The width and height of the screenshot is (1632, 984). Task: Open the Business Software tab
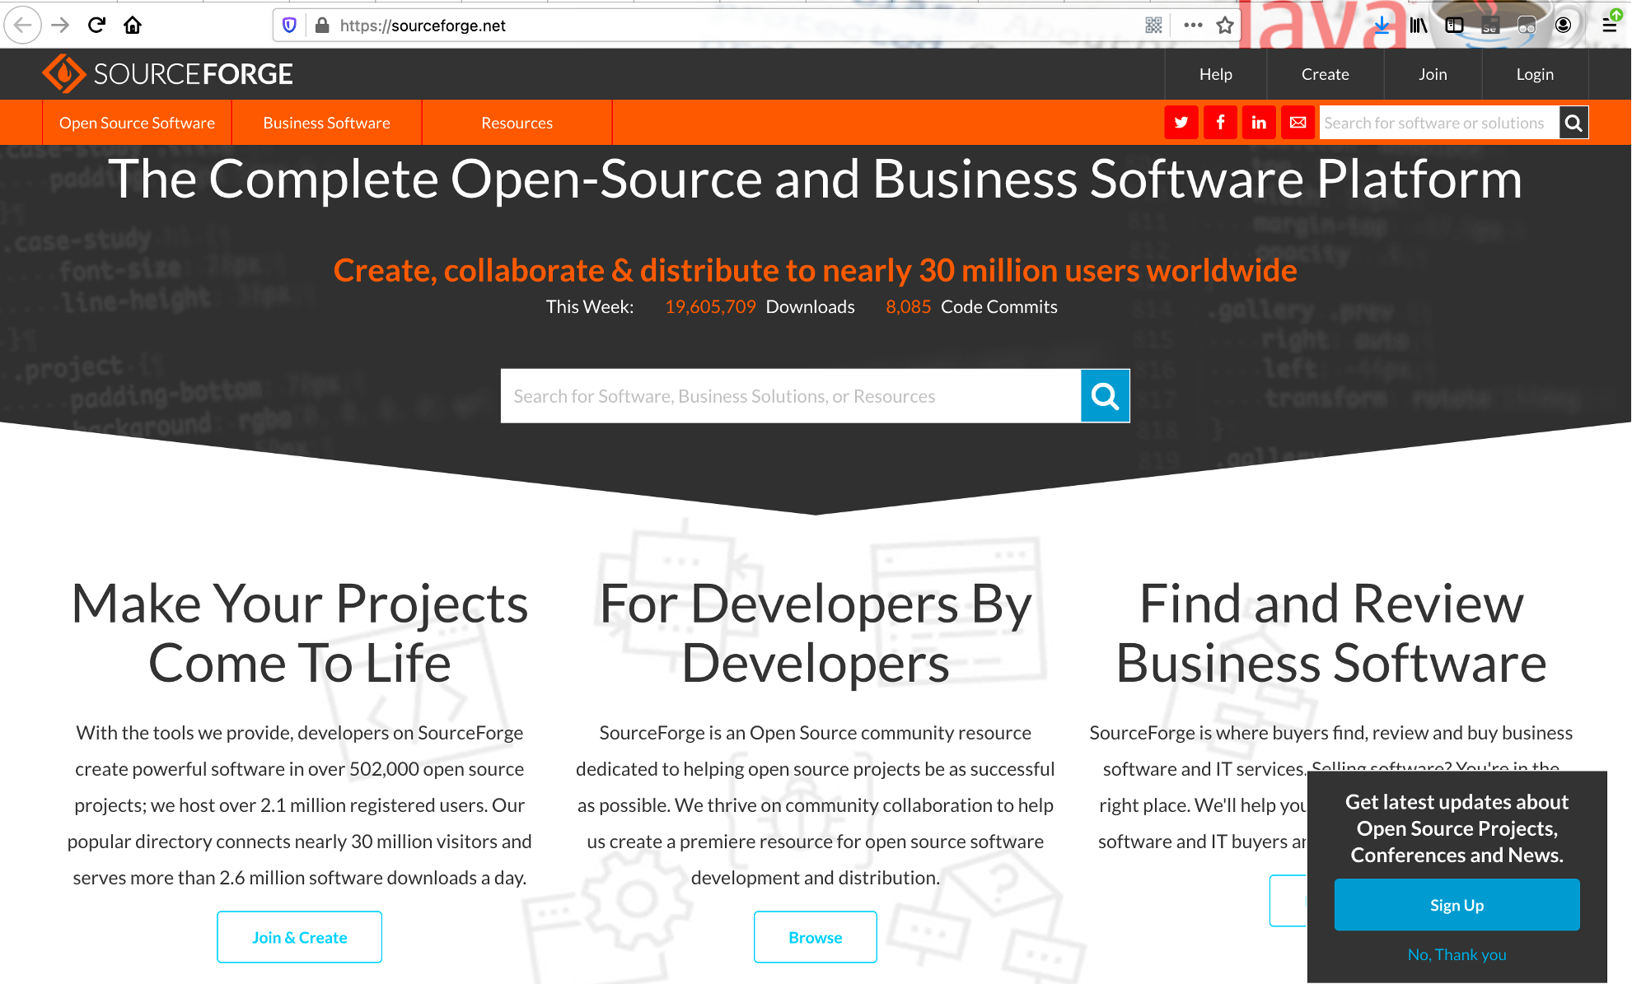[x=327, y=123]
